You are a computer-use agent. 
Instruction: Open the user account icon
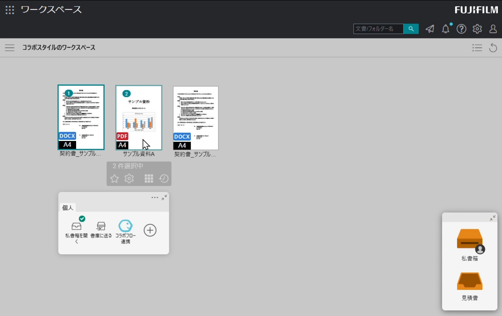pos(493,29)
